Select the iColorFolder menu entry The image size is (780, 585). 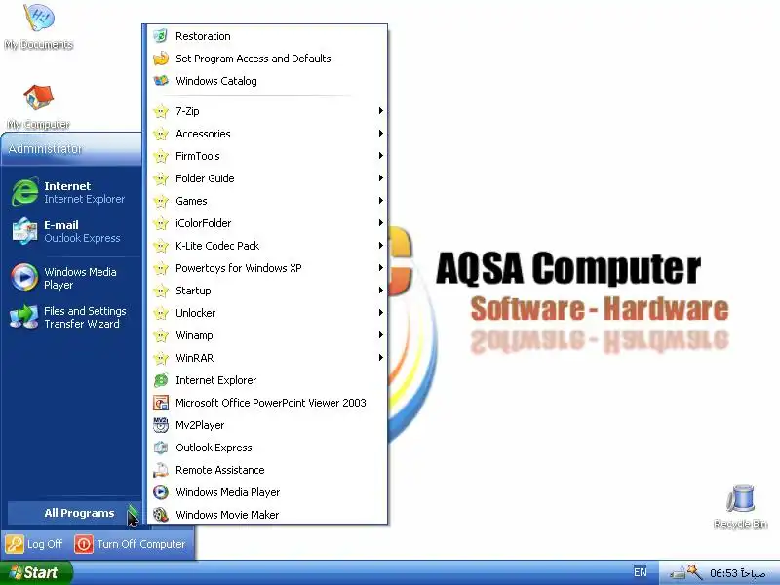(267, 223)
